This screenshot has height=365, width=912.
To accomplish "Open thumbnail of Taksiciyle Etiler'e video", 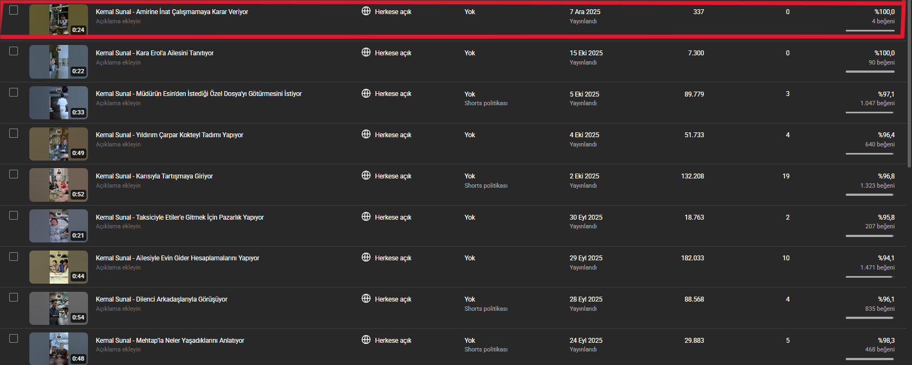I will click(x=59, y=226).
